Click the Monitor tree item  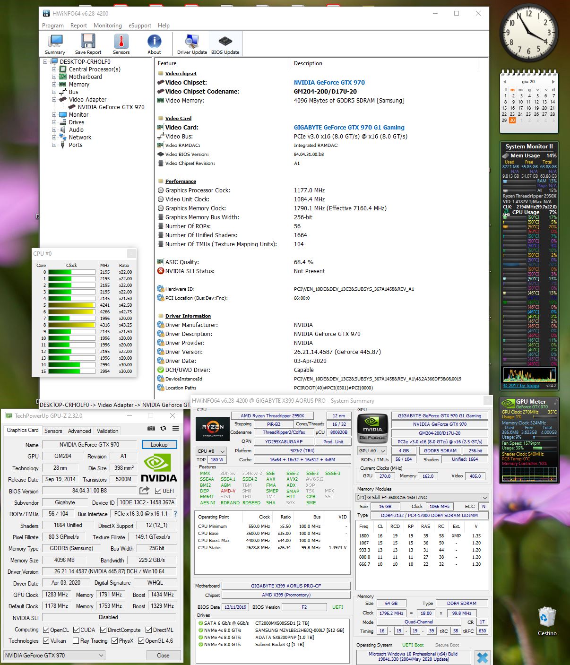click(78, 115)
